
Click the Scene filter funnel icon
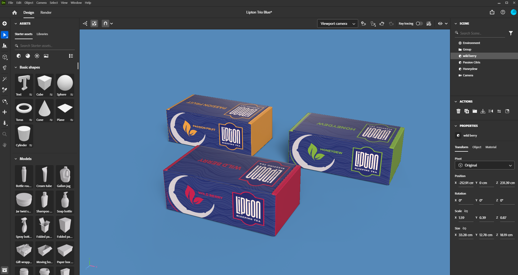(x=511, y=33)
